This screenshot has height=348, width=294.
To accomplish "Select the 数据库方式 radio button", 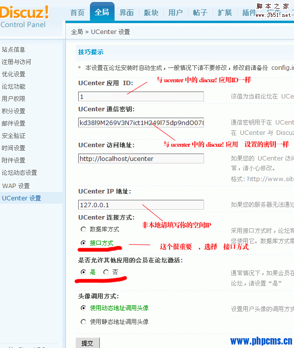I will 83,229.
